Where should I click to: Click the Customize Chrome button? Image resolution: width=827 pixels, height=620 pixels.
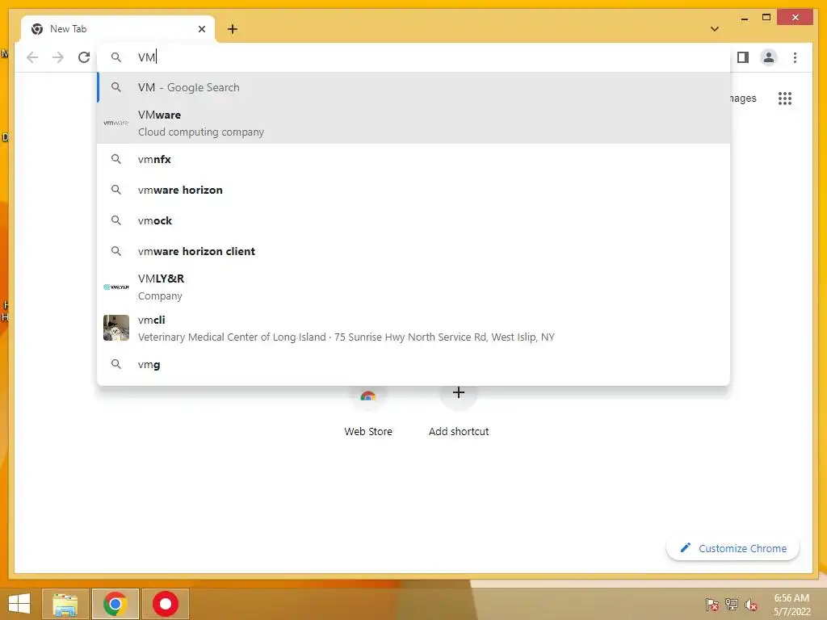tap(733, 548)
